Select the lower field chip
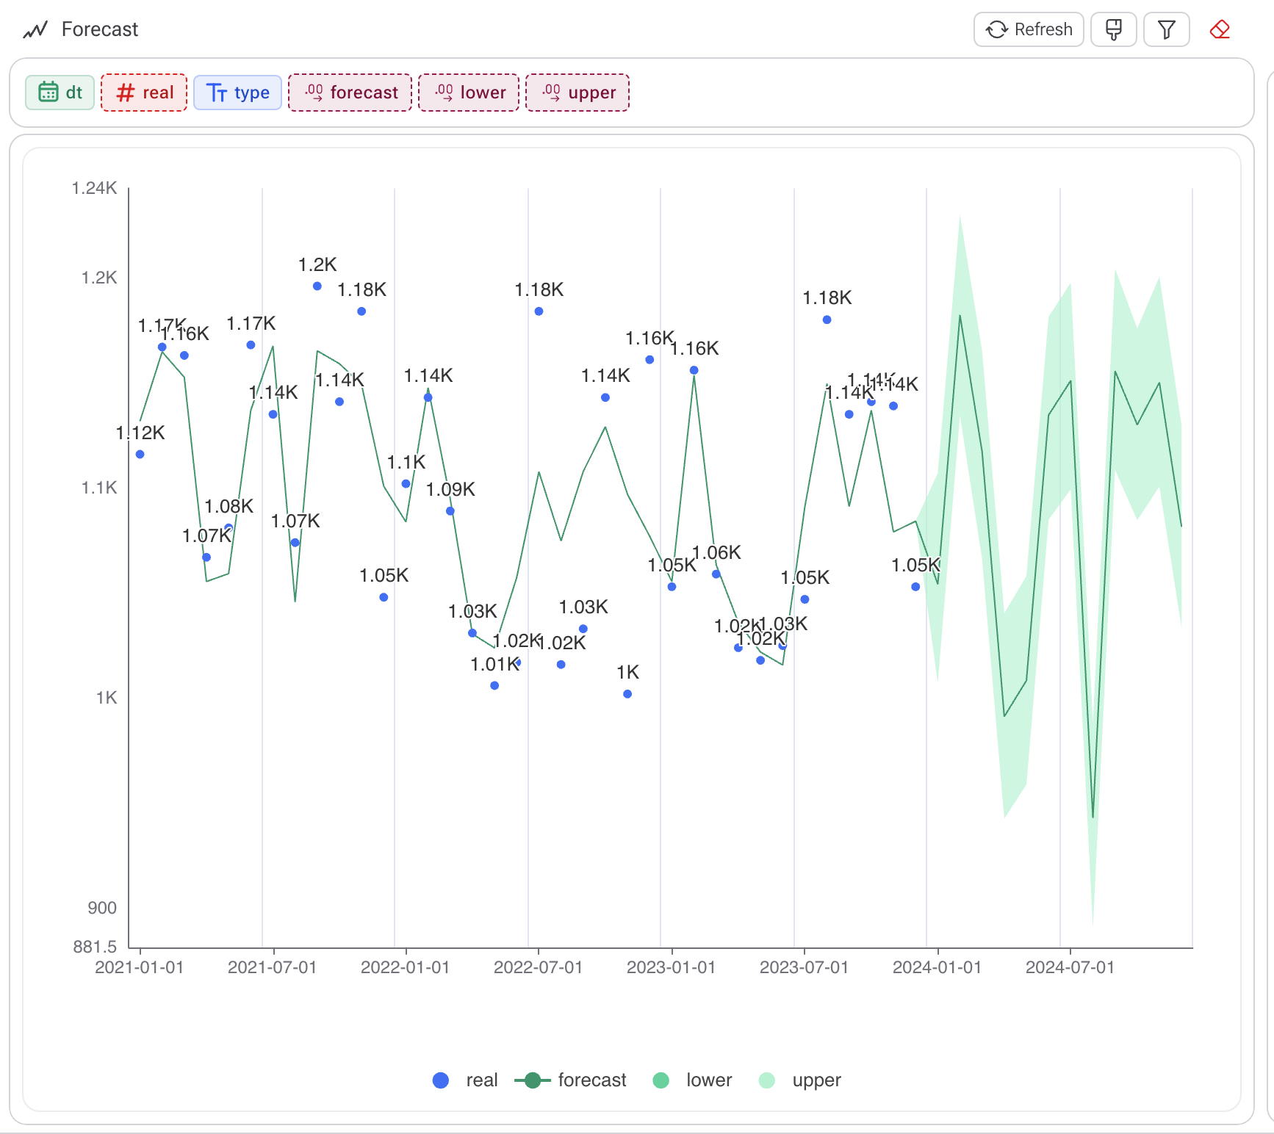This screenshot has width=1274, height=1134. pos(469,93)
